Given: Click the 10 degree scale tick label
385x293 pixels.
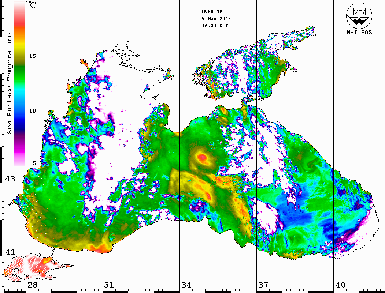Looking at the screenshot, I should coord(32,111).
